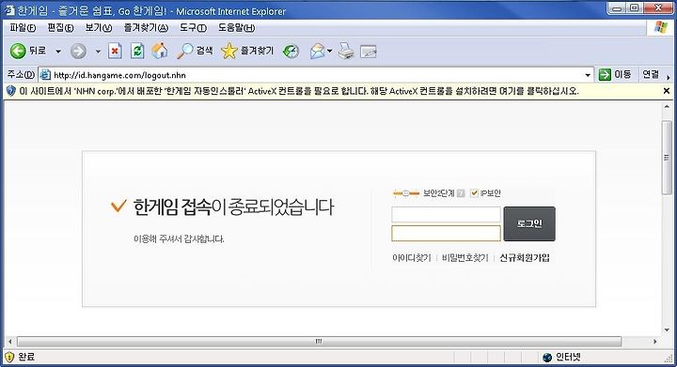Click the orange checkmark beside the heading
Image resolution: width=677 pixels, height=367 pixels.
coord(118,206)
